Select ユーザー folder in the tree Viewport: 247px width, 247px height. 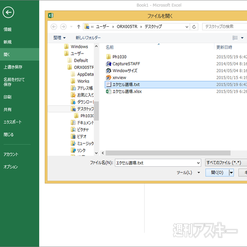pyautogui.click(x=74, y=54)
